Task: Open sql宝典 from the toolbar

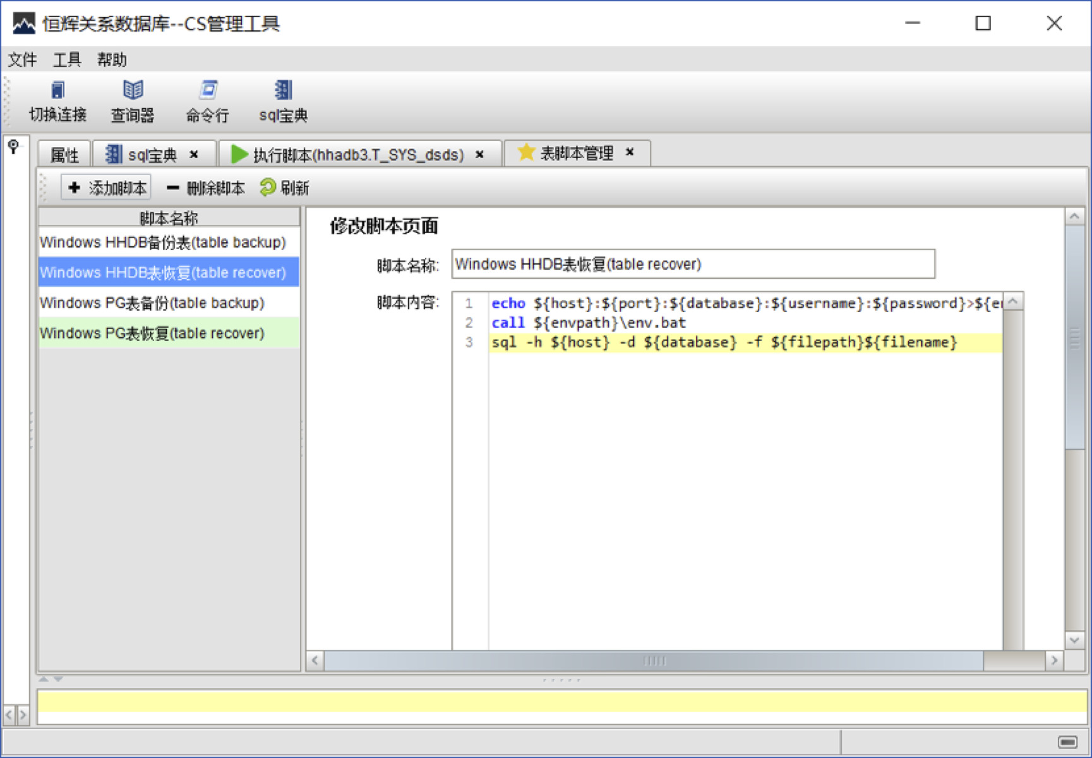Action: click(283, 101)
